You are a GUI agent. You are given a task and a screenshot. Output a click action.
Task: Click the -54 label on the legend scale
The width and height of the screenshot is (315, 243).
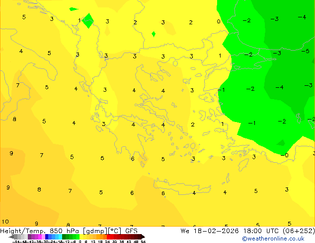pyautogui.click(x=16, y=242)
